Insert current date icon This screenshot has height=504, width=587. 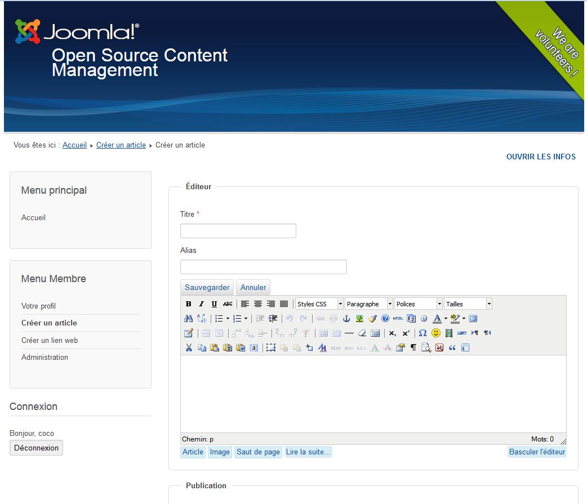[x=411, y=318]
